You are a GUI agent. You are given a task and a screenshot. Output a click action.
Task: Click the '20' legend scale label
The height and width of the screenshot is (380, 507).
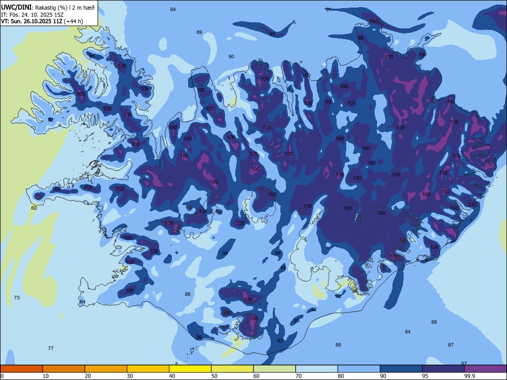(x=88, y=376)
